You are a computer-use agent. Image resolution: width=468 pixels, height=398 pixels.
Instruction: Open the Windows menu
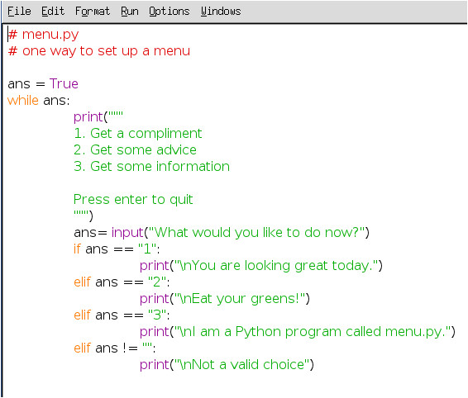click(221, 12)
